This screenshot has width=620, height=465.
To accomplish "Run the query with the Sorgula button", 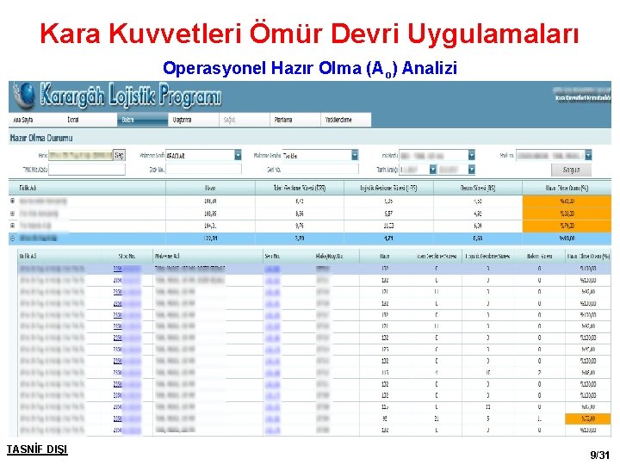I will (x=571, y=170).
